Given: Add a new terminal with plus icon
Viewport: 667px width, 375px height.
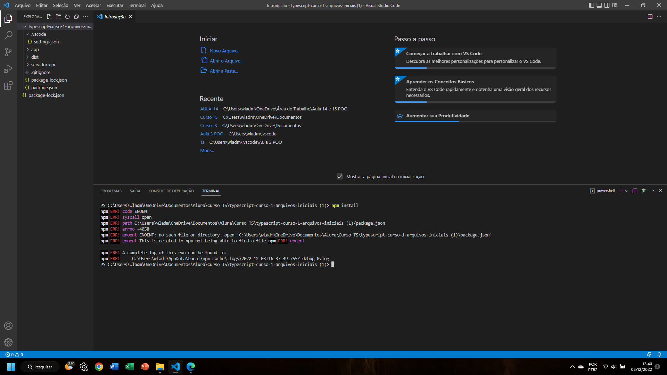Looking at the screenshot, I should (x=621, y=191).
